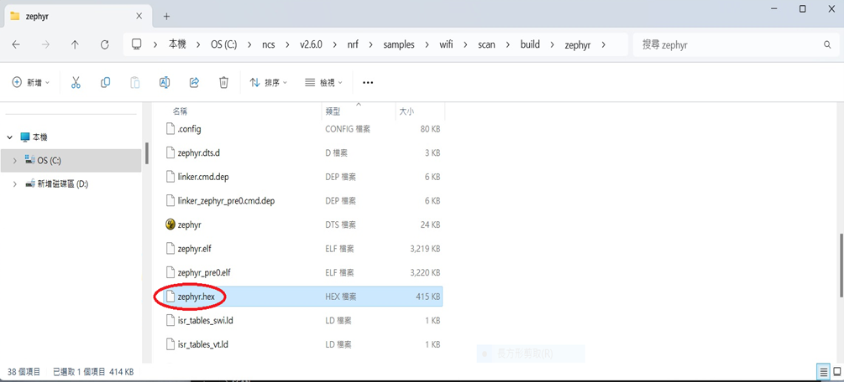Select the zephyr.hex file

tap(197, 297)
